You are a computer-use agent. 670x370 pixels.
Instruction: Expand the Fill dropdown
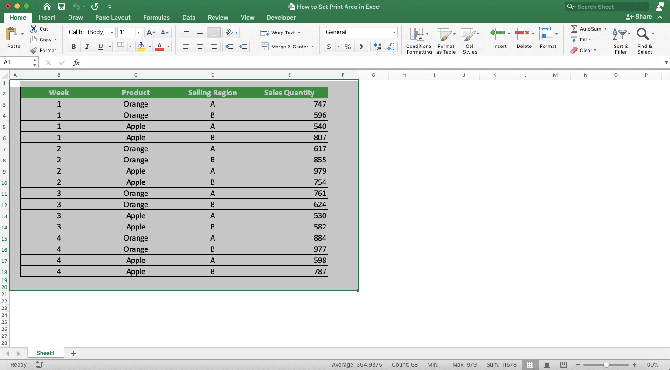[589, 40]
